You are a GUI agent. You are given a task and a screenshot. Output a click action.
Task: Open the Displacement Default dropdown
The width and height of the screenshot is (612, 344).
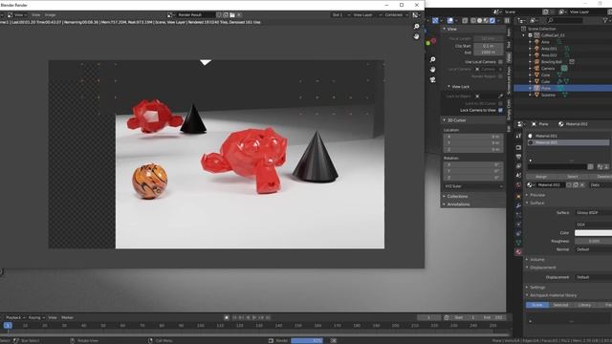coord(594,277)
